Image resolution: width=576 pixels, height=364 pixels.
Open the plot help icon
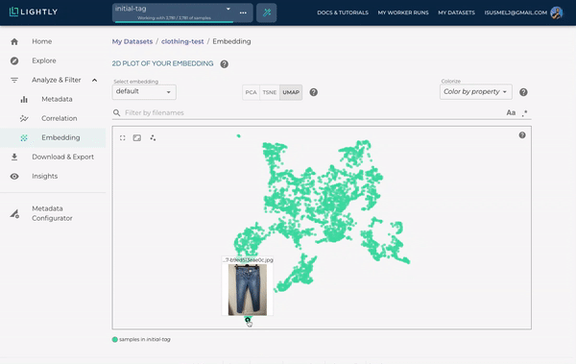click(522, 135)
